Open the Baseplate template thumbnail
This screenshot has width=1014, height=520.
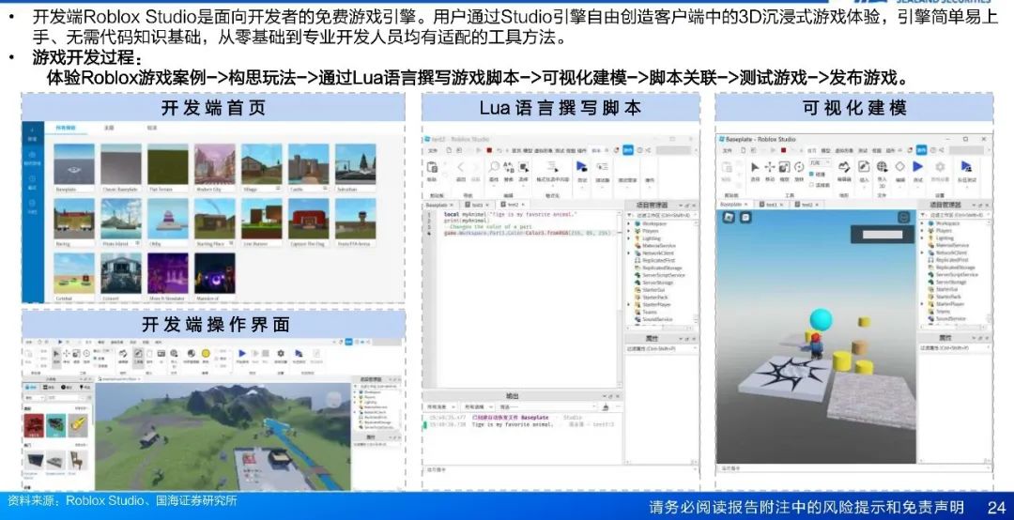pyautogui.click(x=74, y=164)
